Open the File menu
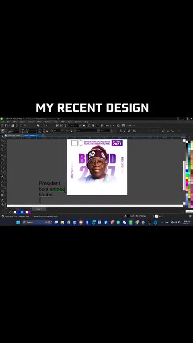 (3, 122)
